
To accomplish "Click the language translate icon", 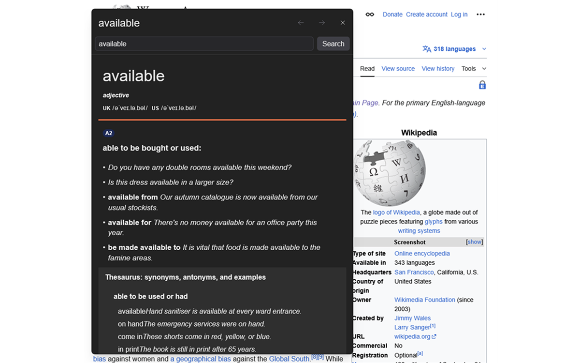I will (x=426, y=49).
